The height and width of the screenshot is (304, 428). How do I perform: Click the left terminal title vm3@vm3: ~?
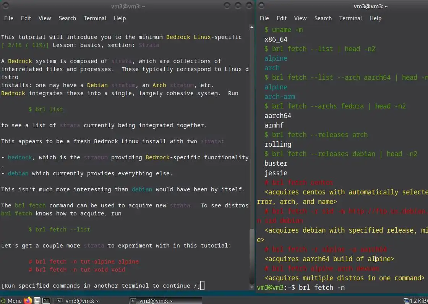[128, 6]
